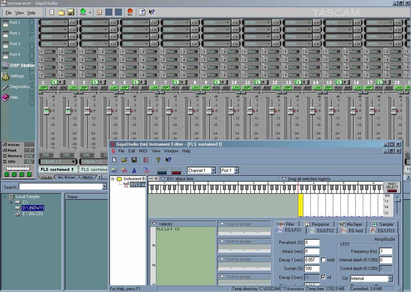Click the green port 4 button below mini keyboard

tap(29, 174)
